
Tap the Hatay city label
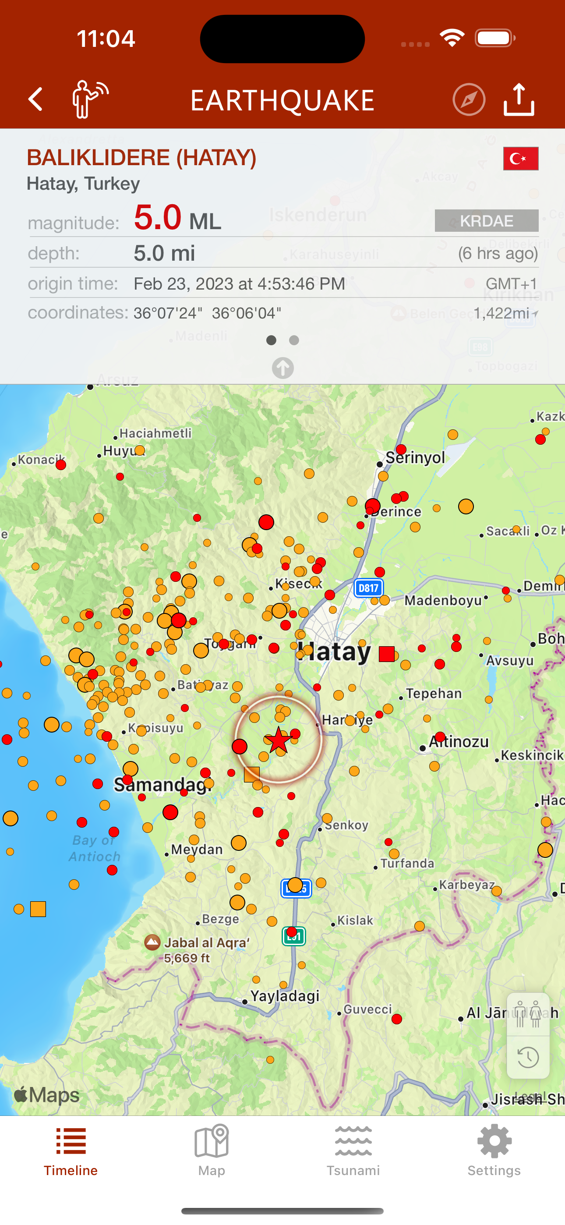(334, 651)
